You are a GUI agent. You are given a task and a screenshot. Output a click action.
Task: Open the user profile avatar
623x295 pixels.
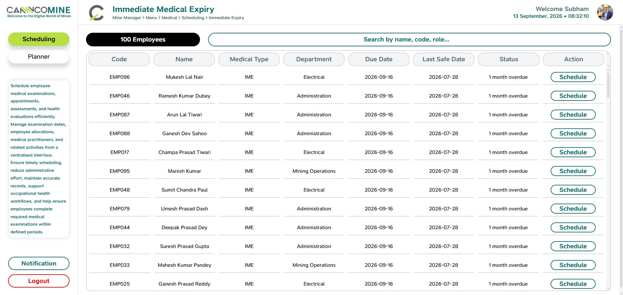(605, 12)
